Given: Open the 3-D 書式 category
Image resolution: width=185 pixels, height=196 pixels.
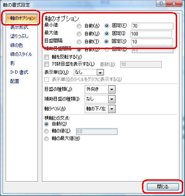Looking at the screenshot, I should tap(19, 72).
